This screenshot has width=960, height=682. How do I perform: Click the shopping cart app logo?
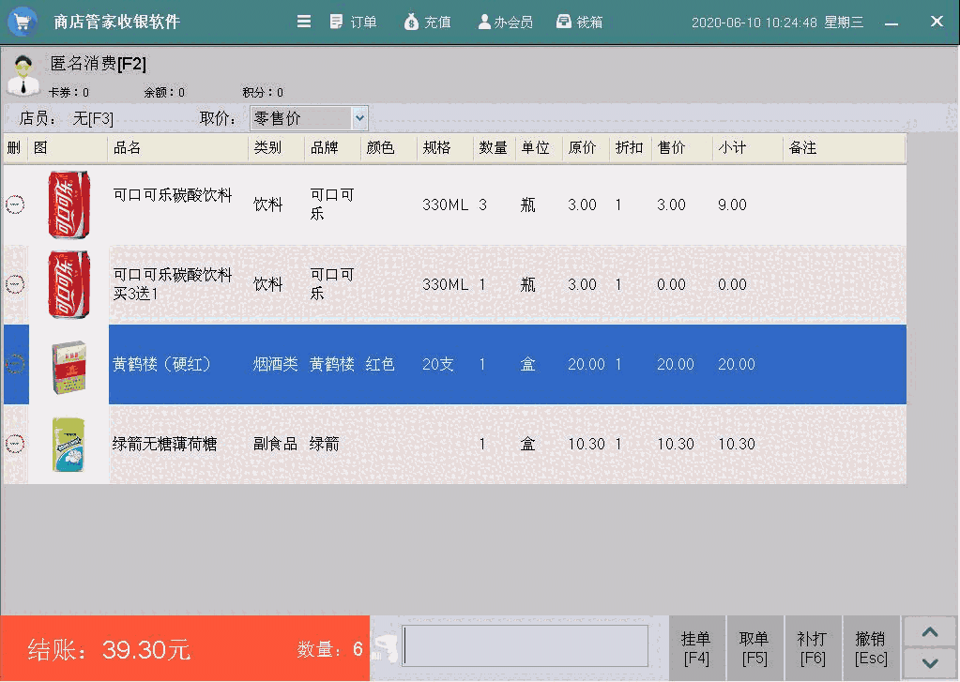pyautogui.click(x=23, y=21)
